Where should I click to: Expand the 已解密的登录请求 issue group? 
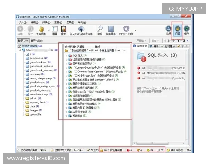tap(67, 64)
